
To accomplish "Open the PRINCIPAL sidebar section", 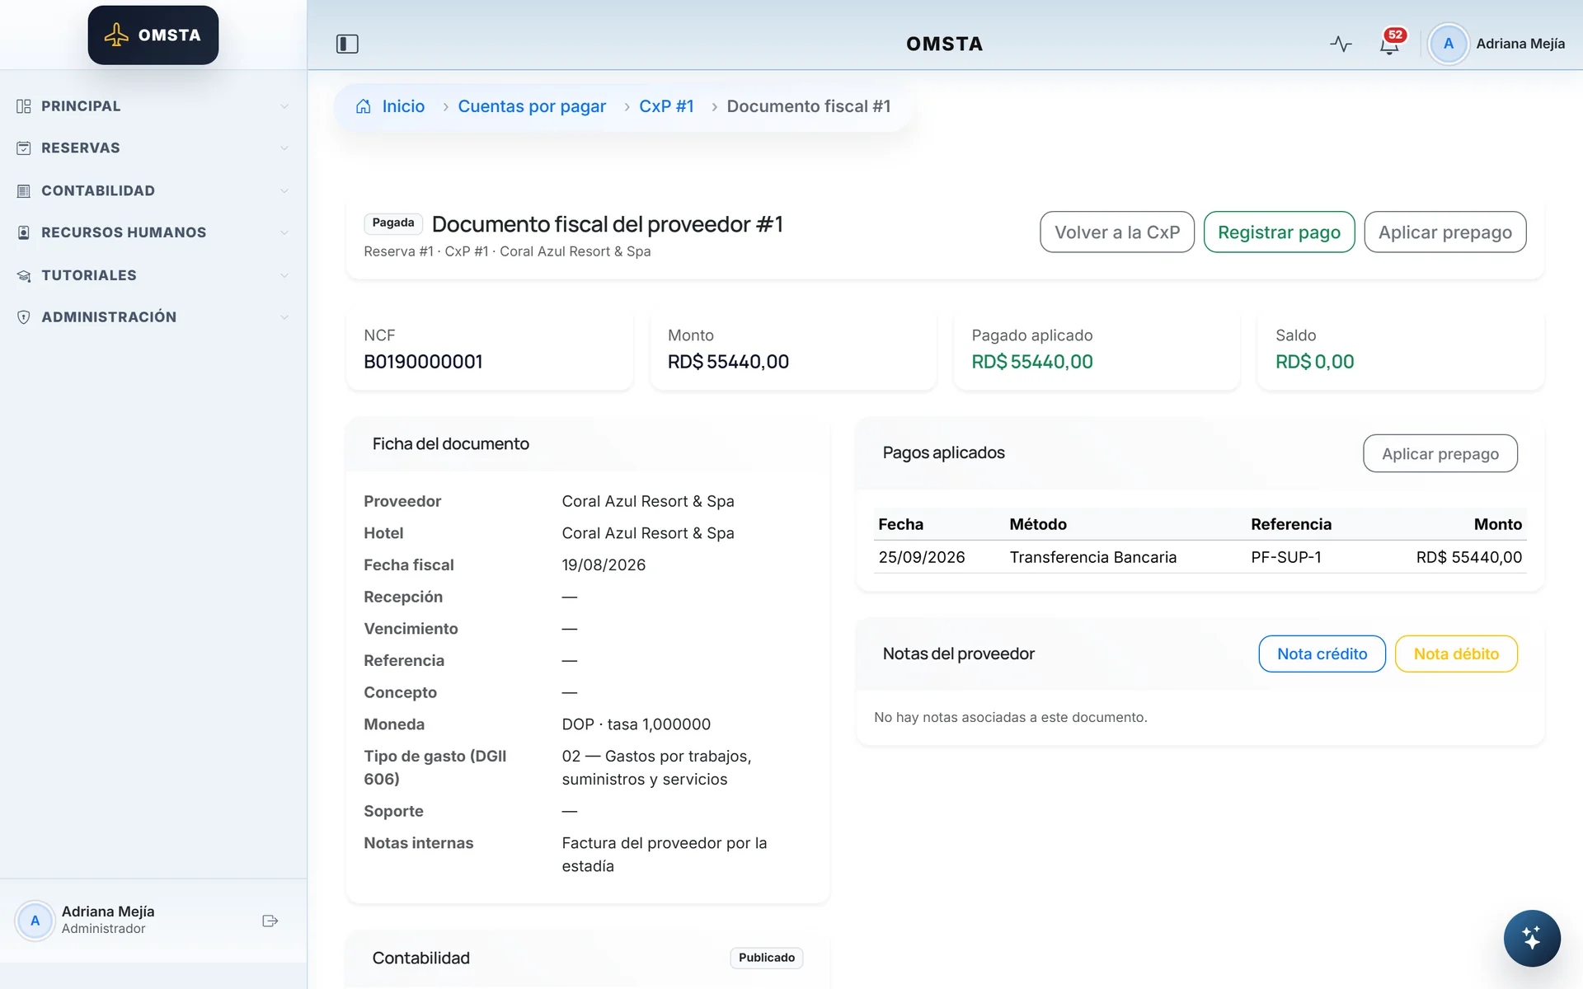I will tap(153, 106).
